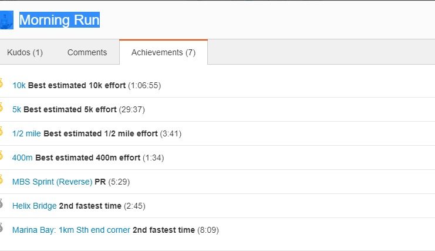Follow the 1/2 mile link
The image size is (435, 251).
coord(26,133)
